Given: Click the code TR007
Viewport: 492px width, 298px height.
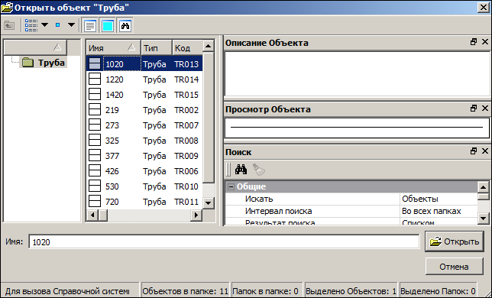Looking at the screenshot, I should tap(186, 125).
